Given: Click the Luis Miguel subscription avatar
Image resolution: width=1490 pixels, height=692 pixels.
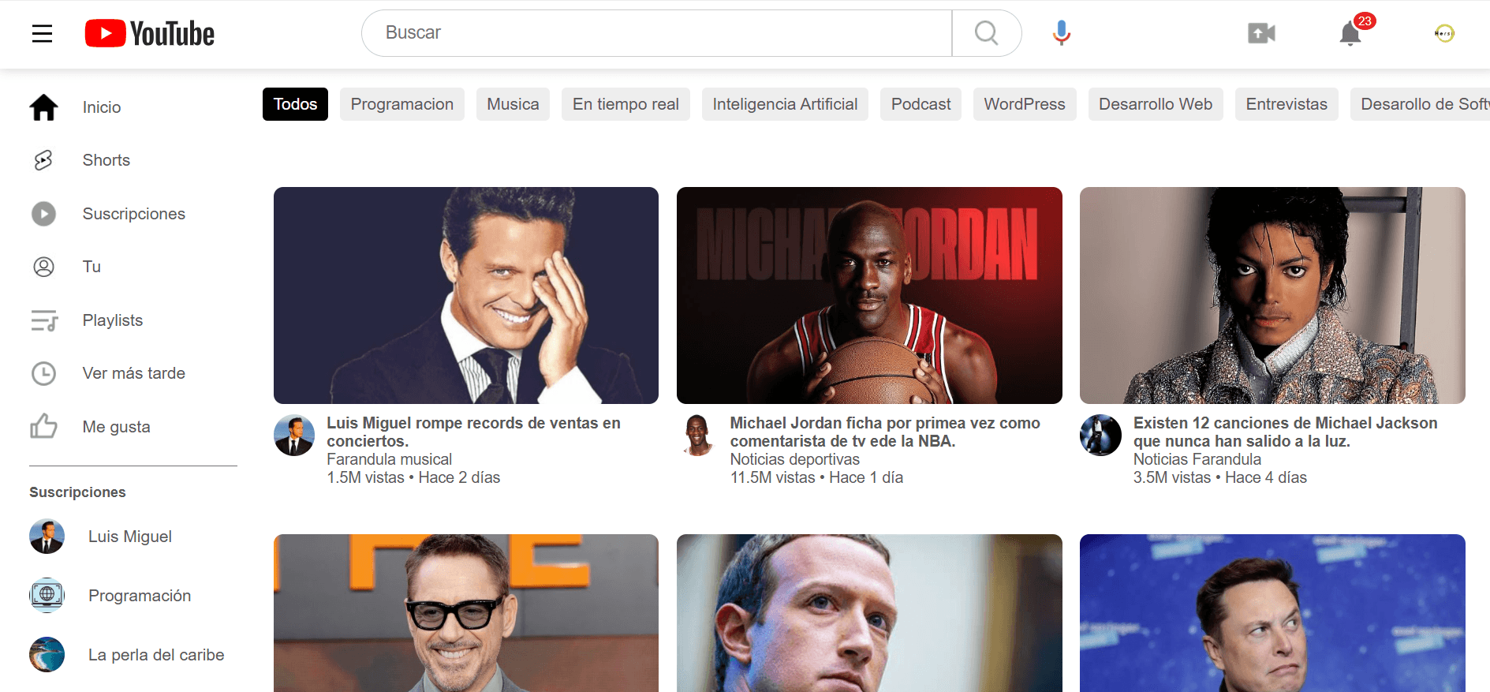Looking at the screenshot, I should click(x=47, y=537).
